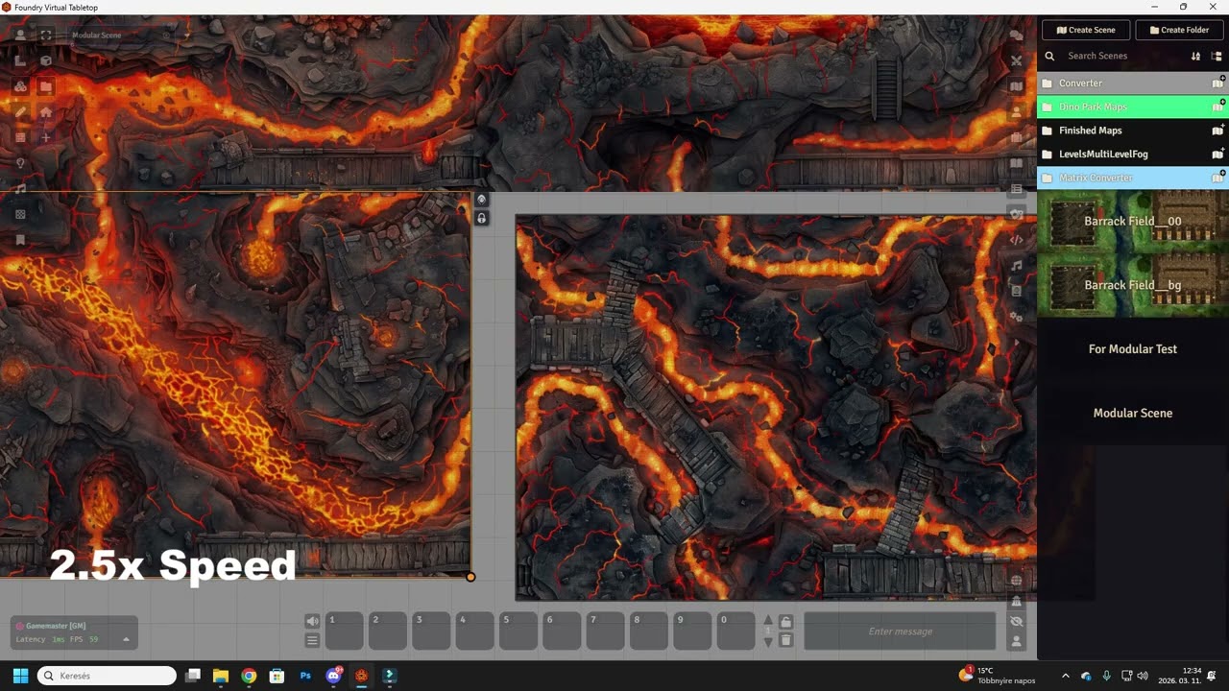Create a scene in Dino Park Maps
The height and width of the screenshot is (691, 1229).
pyautogui.click(x=1217, y=106)
